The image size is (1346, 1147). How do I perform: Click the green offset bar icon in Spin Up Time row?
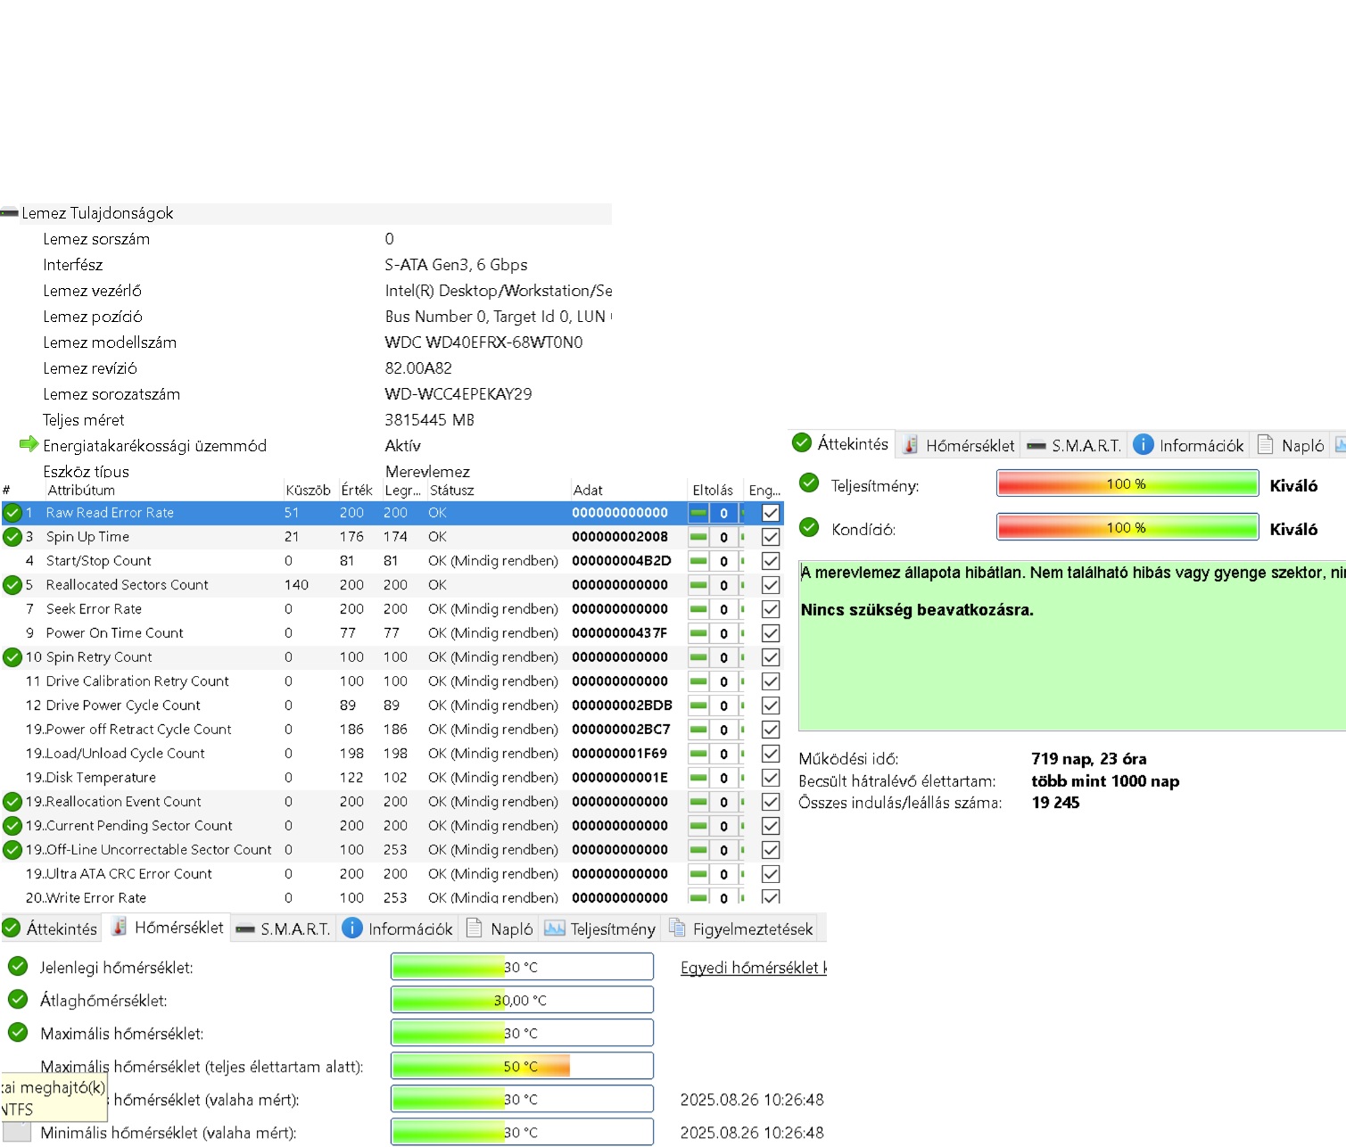[x=698, y=537]
